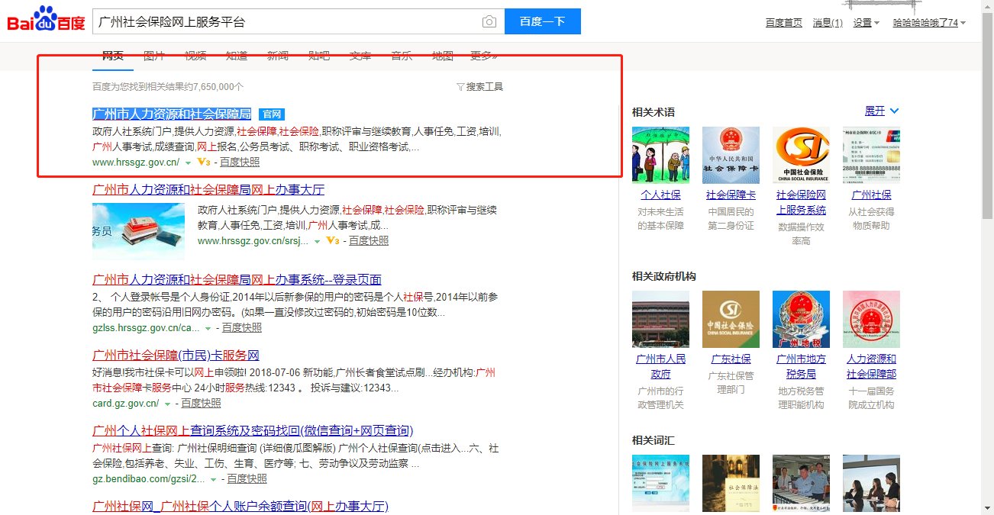Click the 百度一下 search button
Screen dimensions: 994x515
[542, 21]
